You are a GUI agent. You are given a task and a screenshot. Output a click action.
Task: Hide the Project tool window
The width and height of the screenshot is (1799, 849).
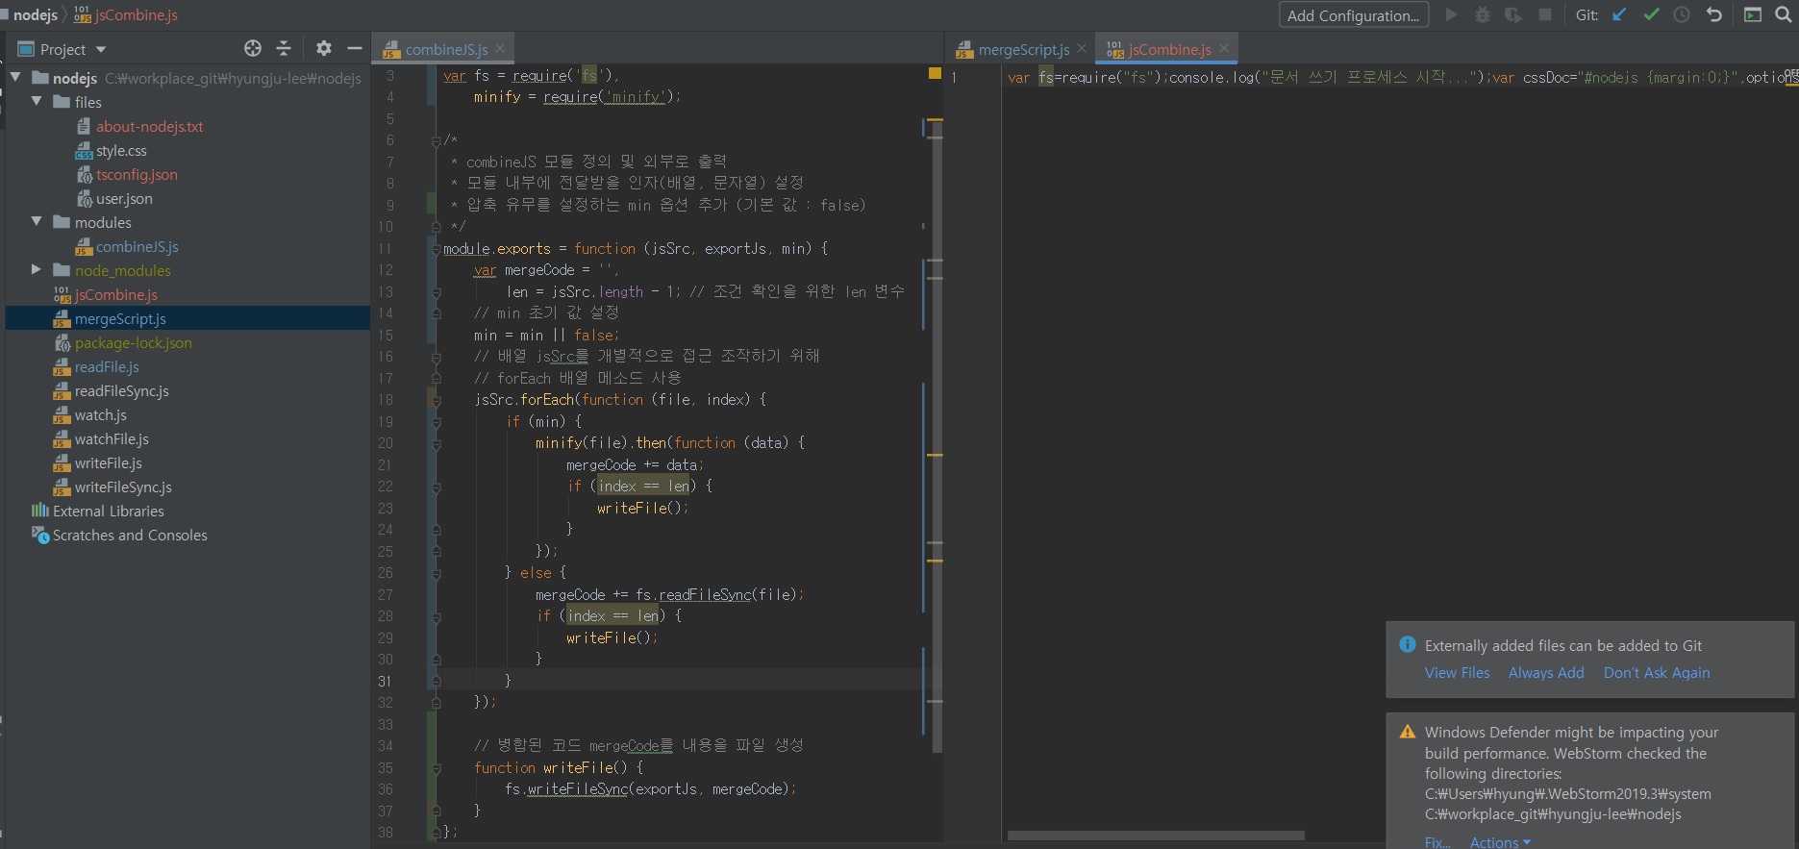pos(355,48)
